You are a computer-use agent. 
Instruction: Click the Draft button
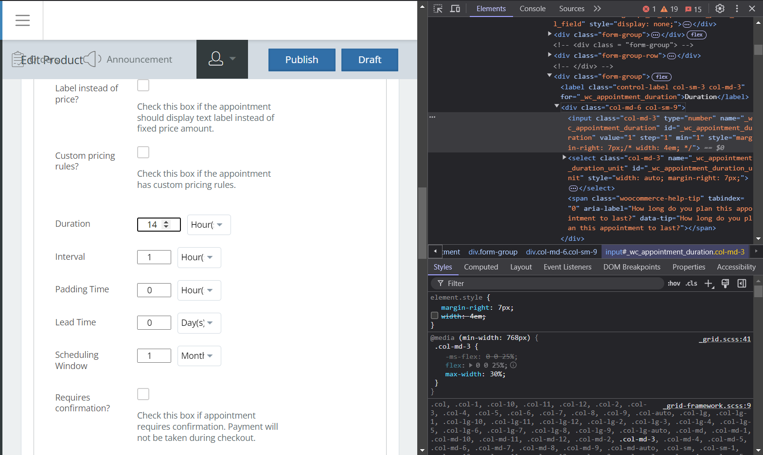tap(370, 60)
